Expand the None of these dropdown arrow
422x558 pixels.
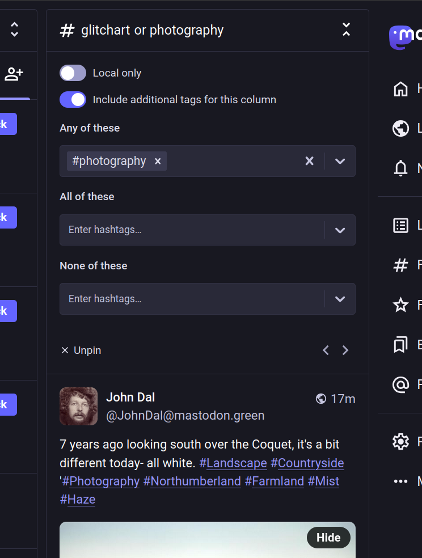(340, 299)
